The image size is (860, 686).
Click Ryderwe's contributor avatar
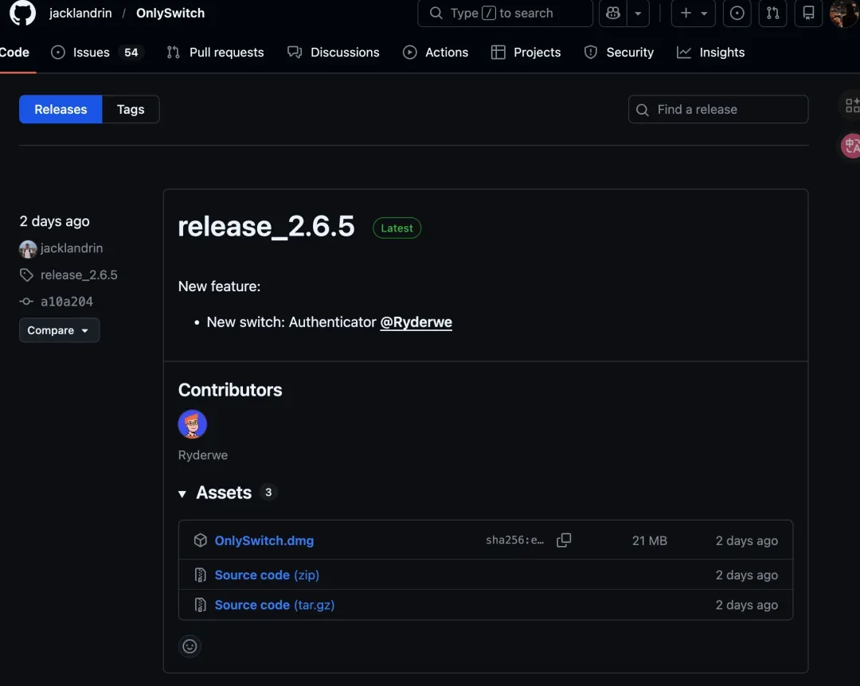(192, 424)
